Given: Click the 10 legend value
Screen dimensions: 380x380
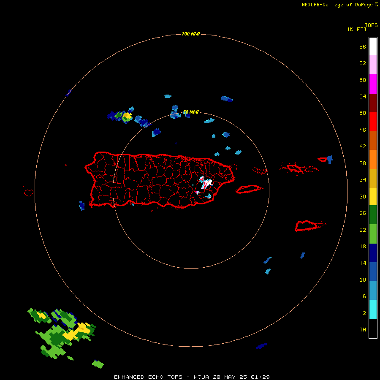Looking at the screenshot, I should point(363,280).
